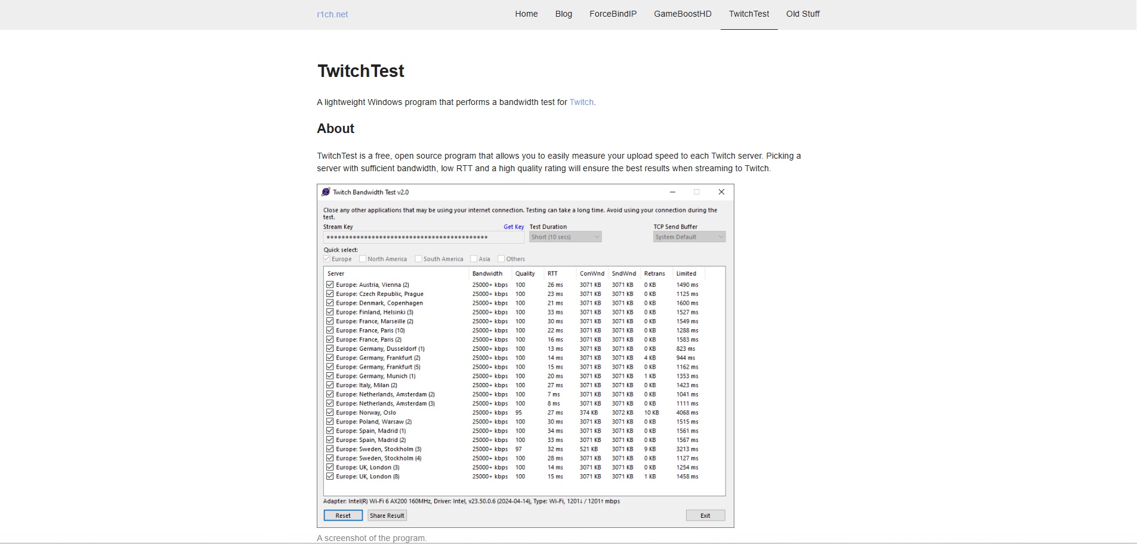Uncheck Europe: Germany, Dusseldorf (1) server
The width and height of the screenshot is (1137, 544).
tap(330, 348)
